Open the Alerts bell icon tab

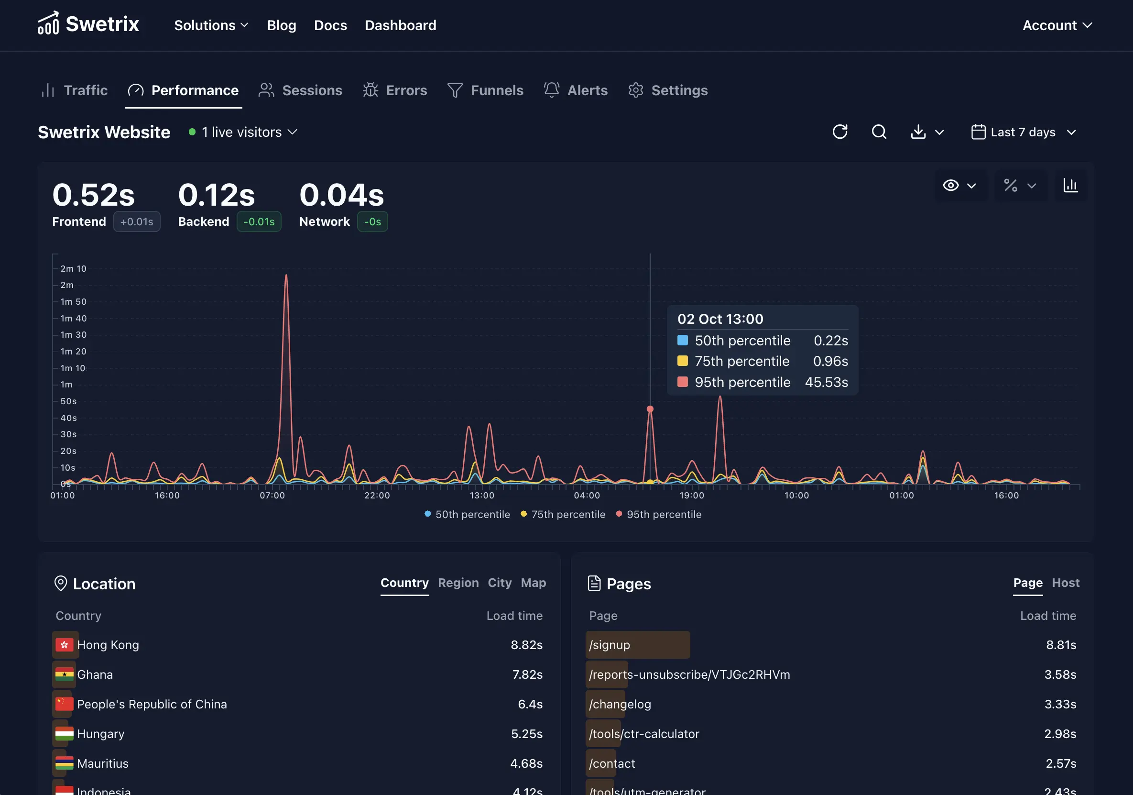coord(576,90)
